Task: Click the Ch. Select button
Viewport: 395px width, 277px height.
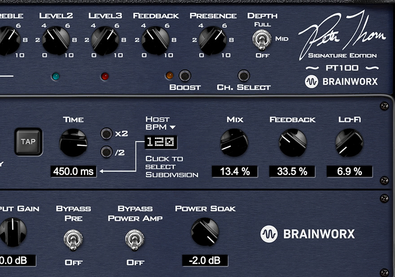Action: 244,75
